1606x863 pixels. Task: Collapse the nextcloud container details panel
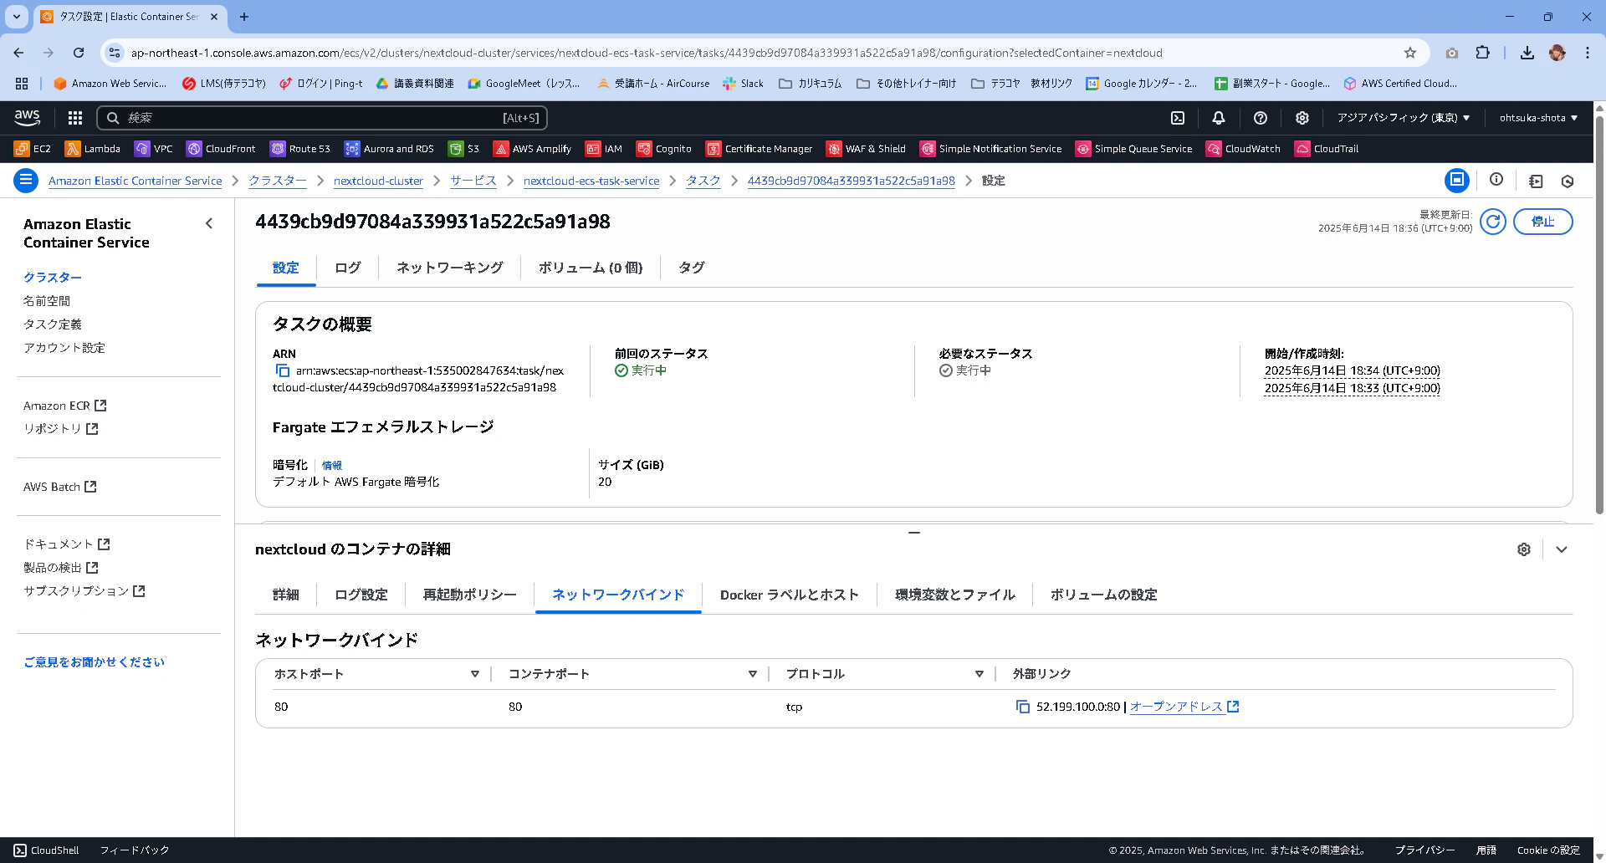[1562, 549]
